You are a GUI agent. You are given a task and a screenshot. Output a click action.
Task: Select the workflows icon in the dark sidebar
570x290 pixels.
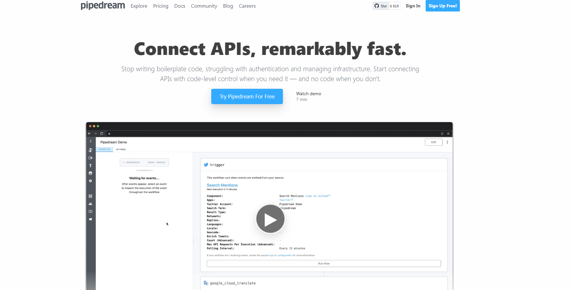(x=91, y=150)
